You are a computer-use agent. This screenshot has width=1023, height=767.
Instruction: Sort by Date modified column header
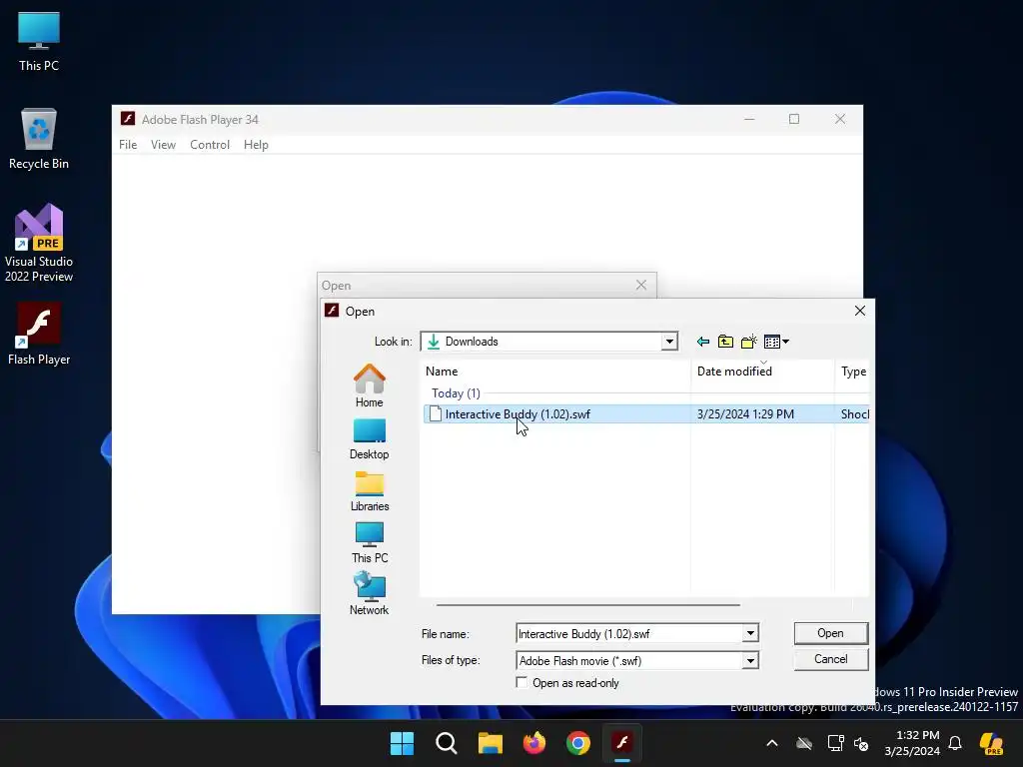tap(762, 372)
